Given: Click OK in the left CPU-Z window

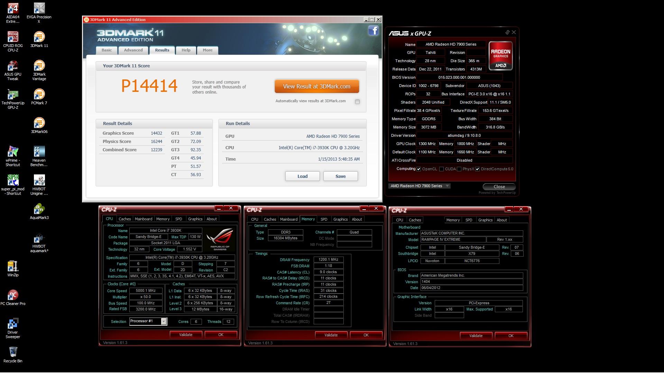Looking at the screenshot, I should [x=221, y=335].
